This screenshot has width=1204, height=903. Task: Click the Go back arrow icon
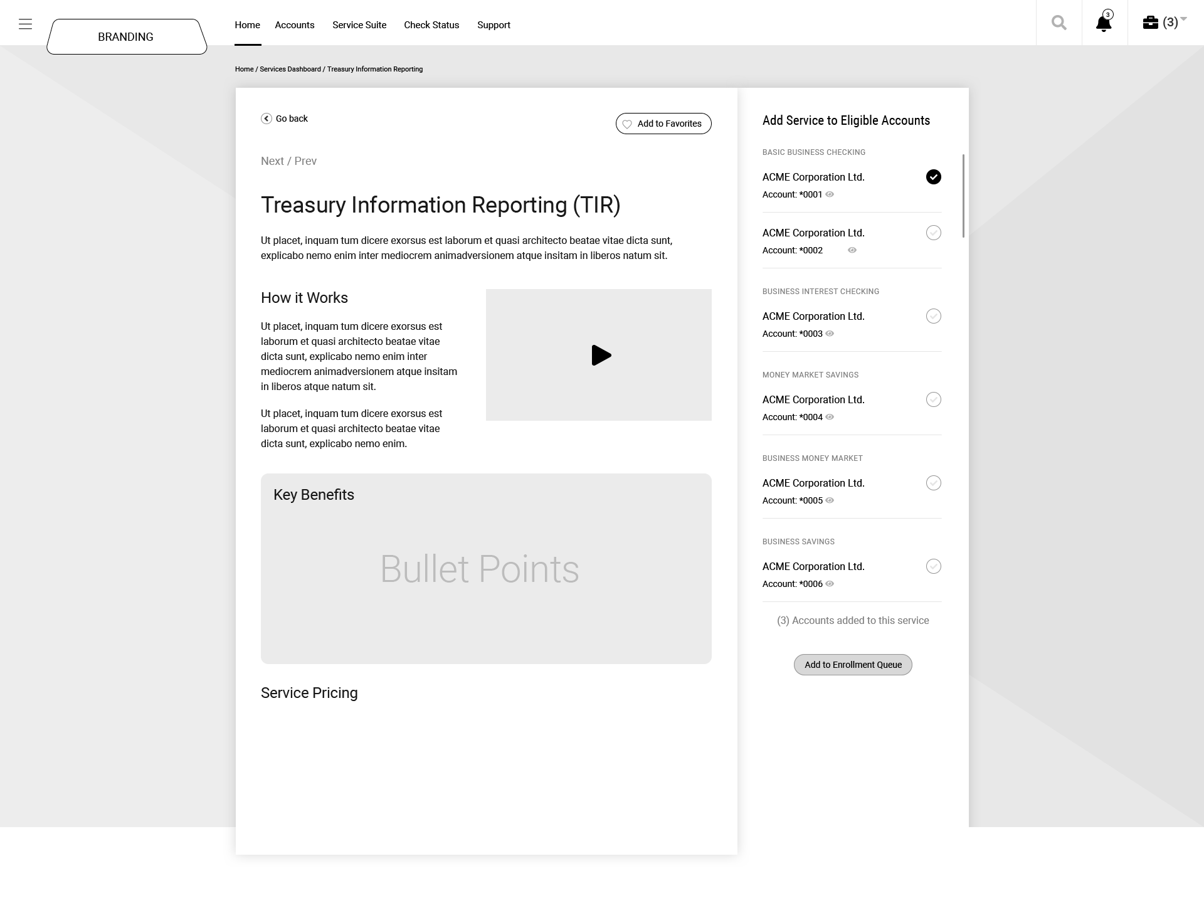click(267, 119)
